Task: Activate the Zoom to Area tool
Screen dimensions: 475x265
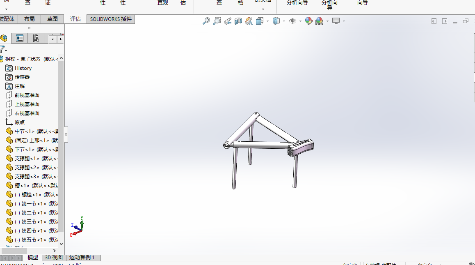Action: tap(217, 21)
